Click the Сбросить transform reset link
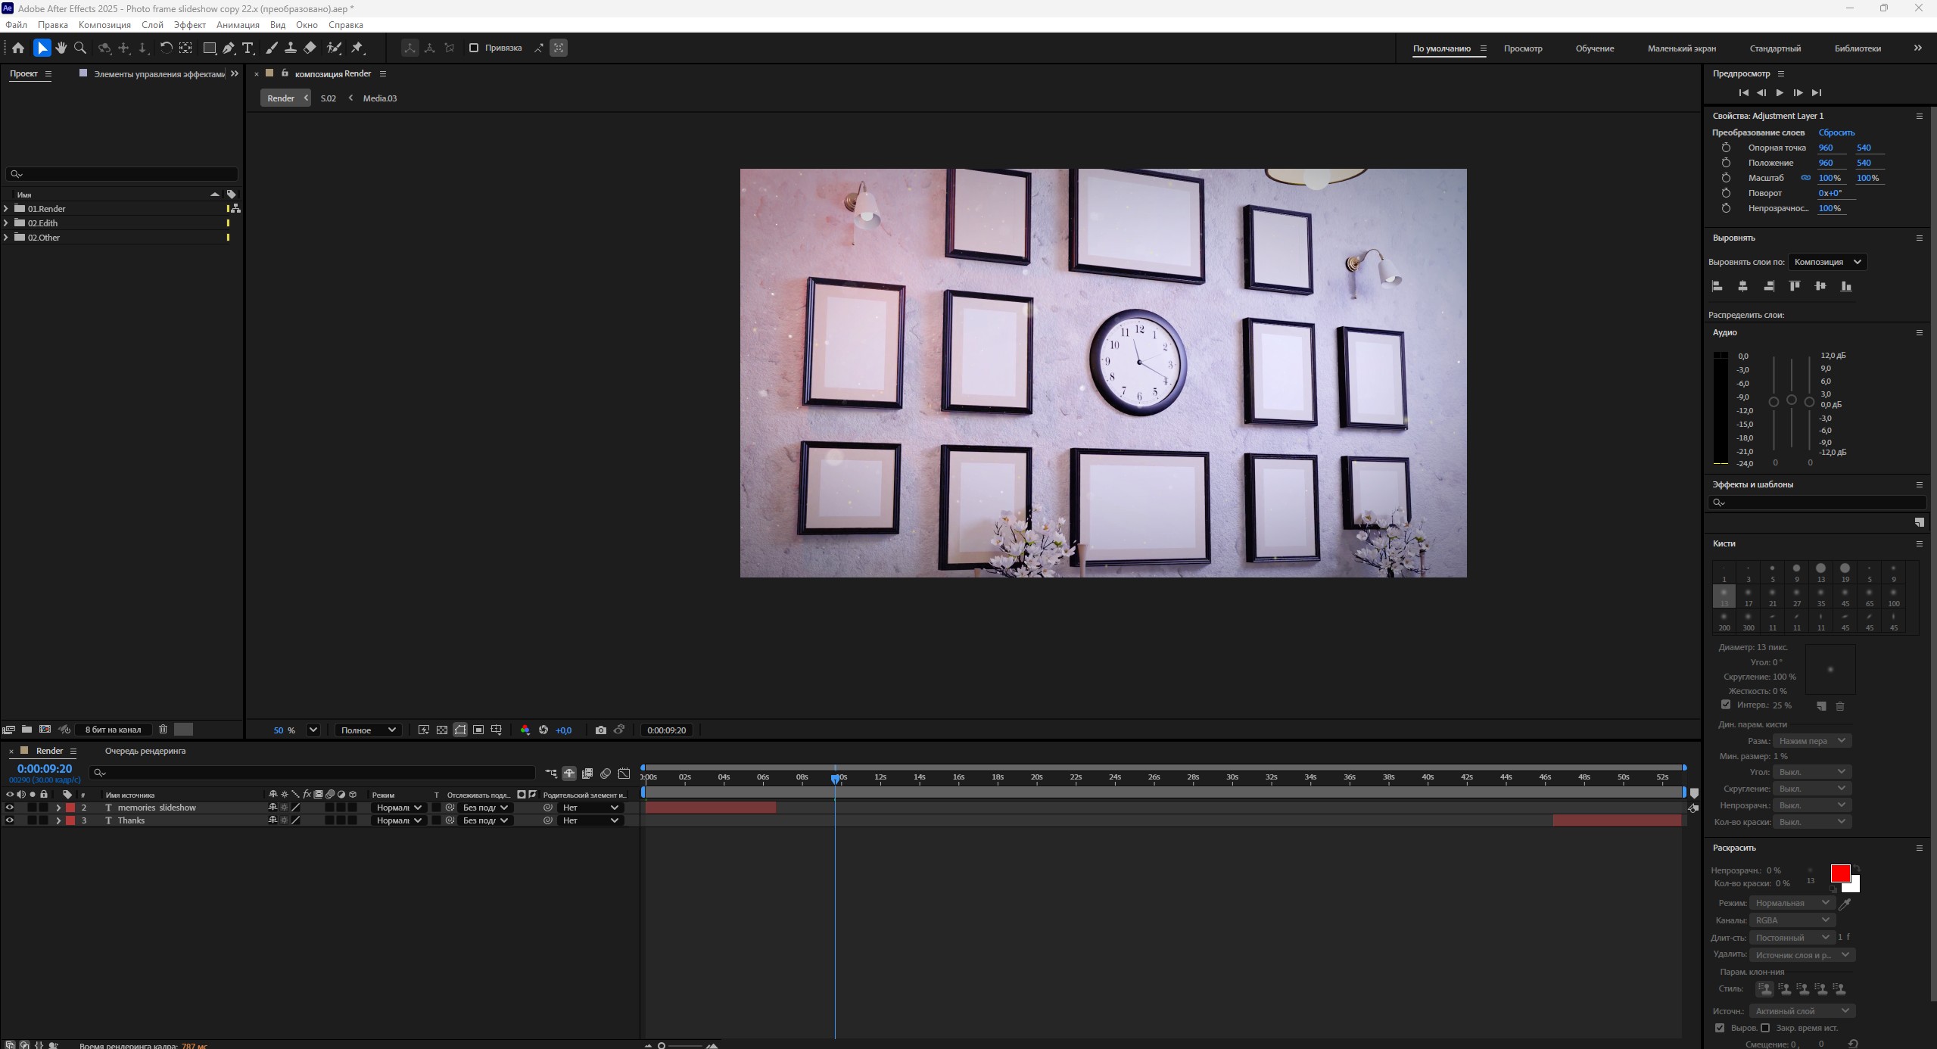 [x=1836, y=132]
